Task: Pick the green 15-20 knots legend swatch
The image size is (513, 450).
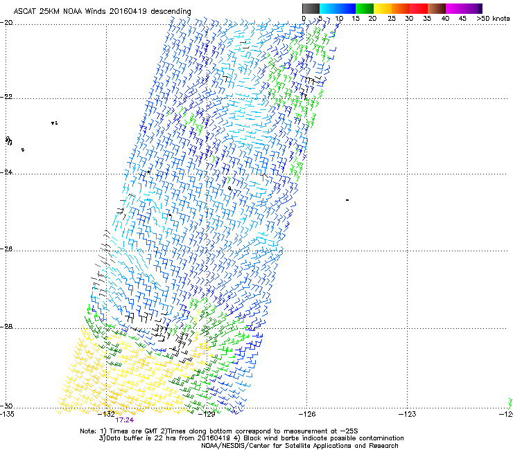Action: 365,8
